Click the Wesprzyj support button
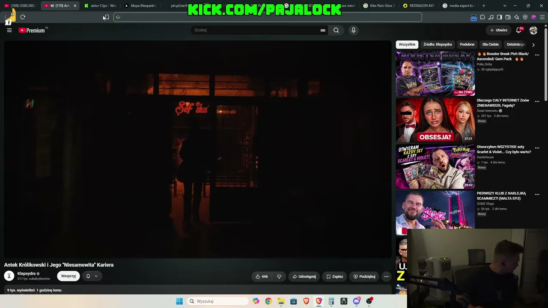 68,276
